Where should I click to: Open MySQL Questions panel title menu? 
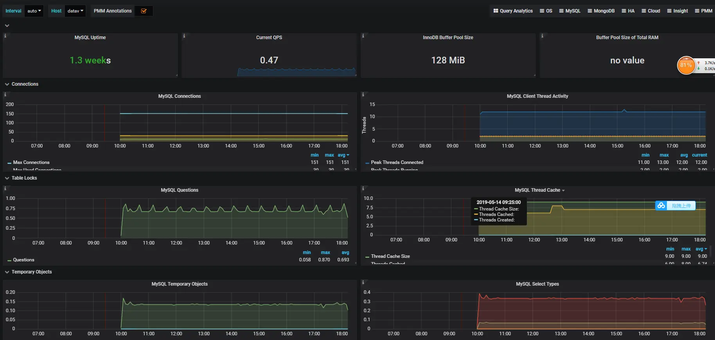(x=180, y=190)
